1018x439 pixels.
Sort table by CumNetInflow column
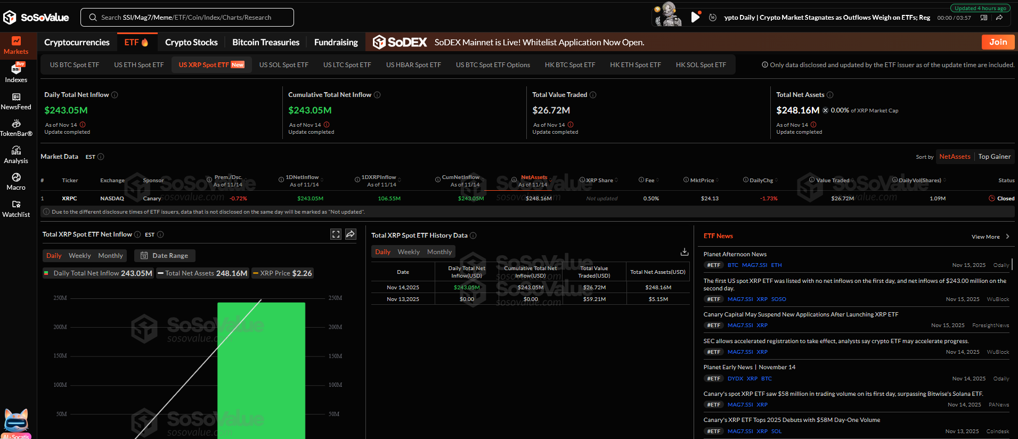[461, 181]
